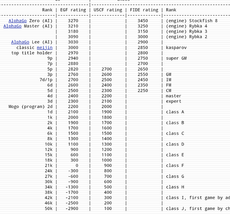The height and width of the screenshot is (215, 230).
Task: Select FIDE rating 2850
Action: tap(143, 48)
